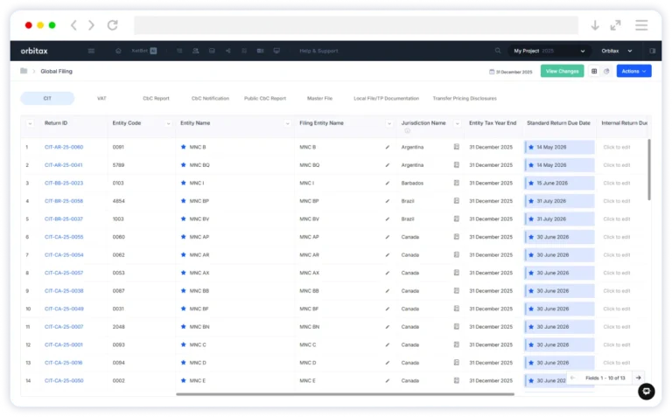The image size is (672, 417).
Task: Switch to the VAT tab
Action: (101, 99)
